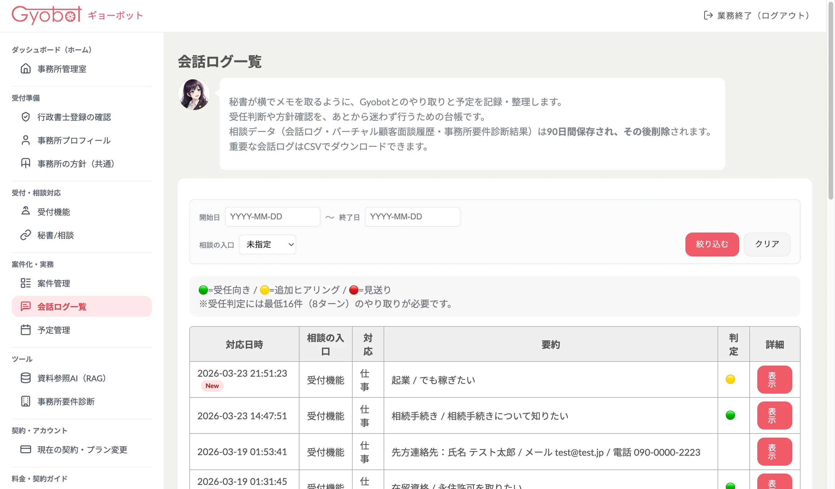Focus the 開始日 date input field

click(272, 217)
